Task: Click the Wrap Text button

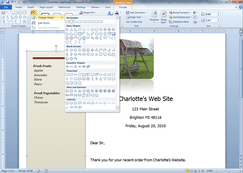Action: point(164,17)
